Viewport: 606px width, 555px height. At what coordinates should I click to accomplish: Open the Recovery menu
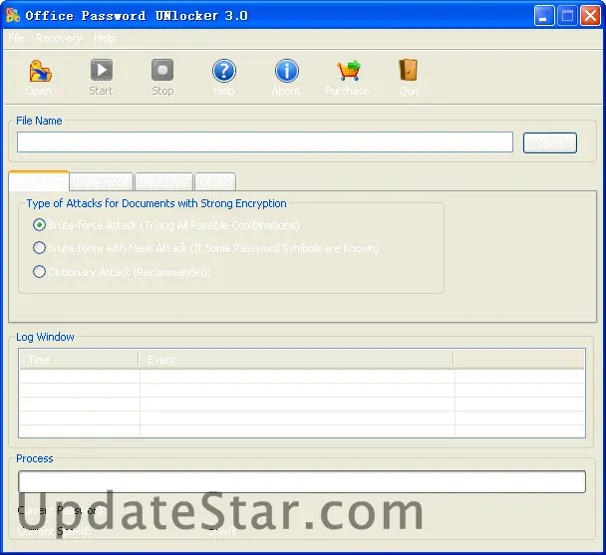pos(59,38)
